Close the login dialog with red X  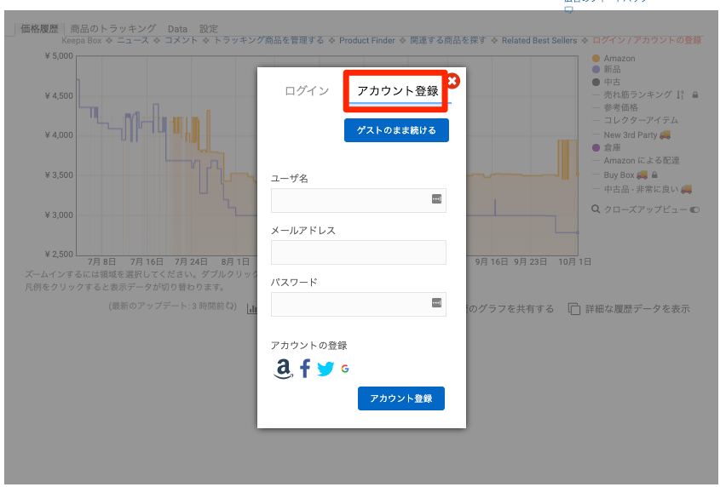[452, 81]
